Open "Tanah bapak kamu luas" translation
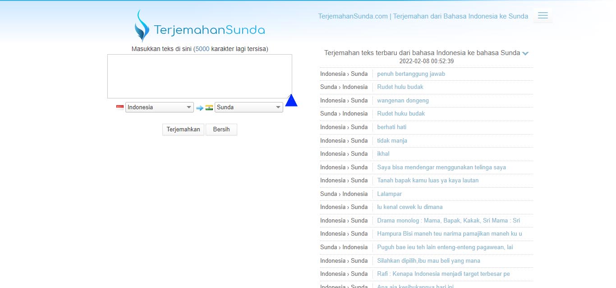 coord(428,181)
